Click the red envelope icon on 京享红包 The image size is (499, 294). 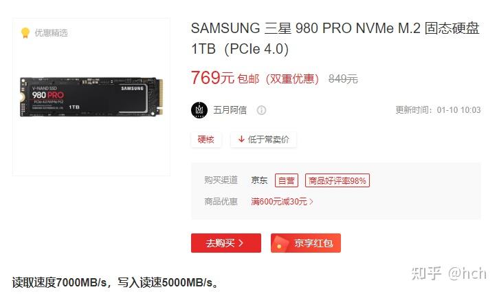point(279,243)
